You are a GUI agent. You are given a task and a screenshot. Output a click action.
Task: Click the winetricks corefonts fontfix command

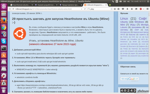coord(27,77)
